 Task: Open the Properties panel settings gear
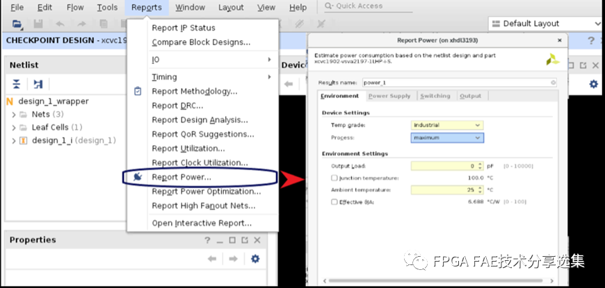click(x=255, y=259)
